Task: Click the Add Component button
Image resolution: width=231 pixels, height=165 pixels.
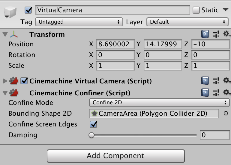Action: point(115,156)
